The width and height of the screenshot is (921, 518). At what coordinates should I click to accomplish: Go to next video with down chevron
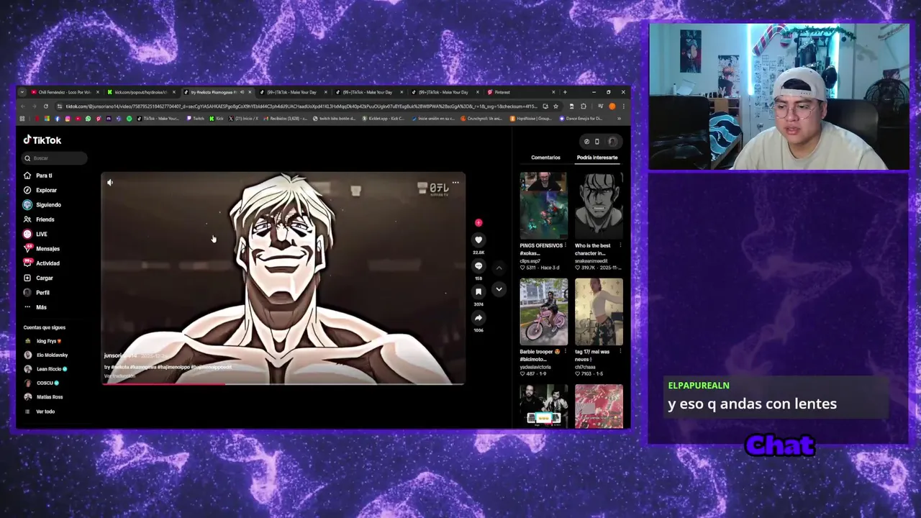[499, 289]
